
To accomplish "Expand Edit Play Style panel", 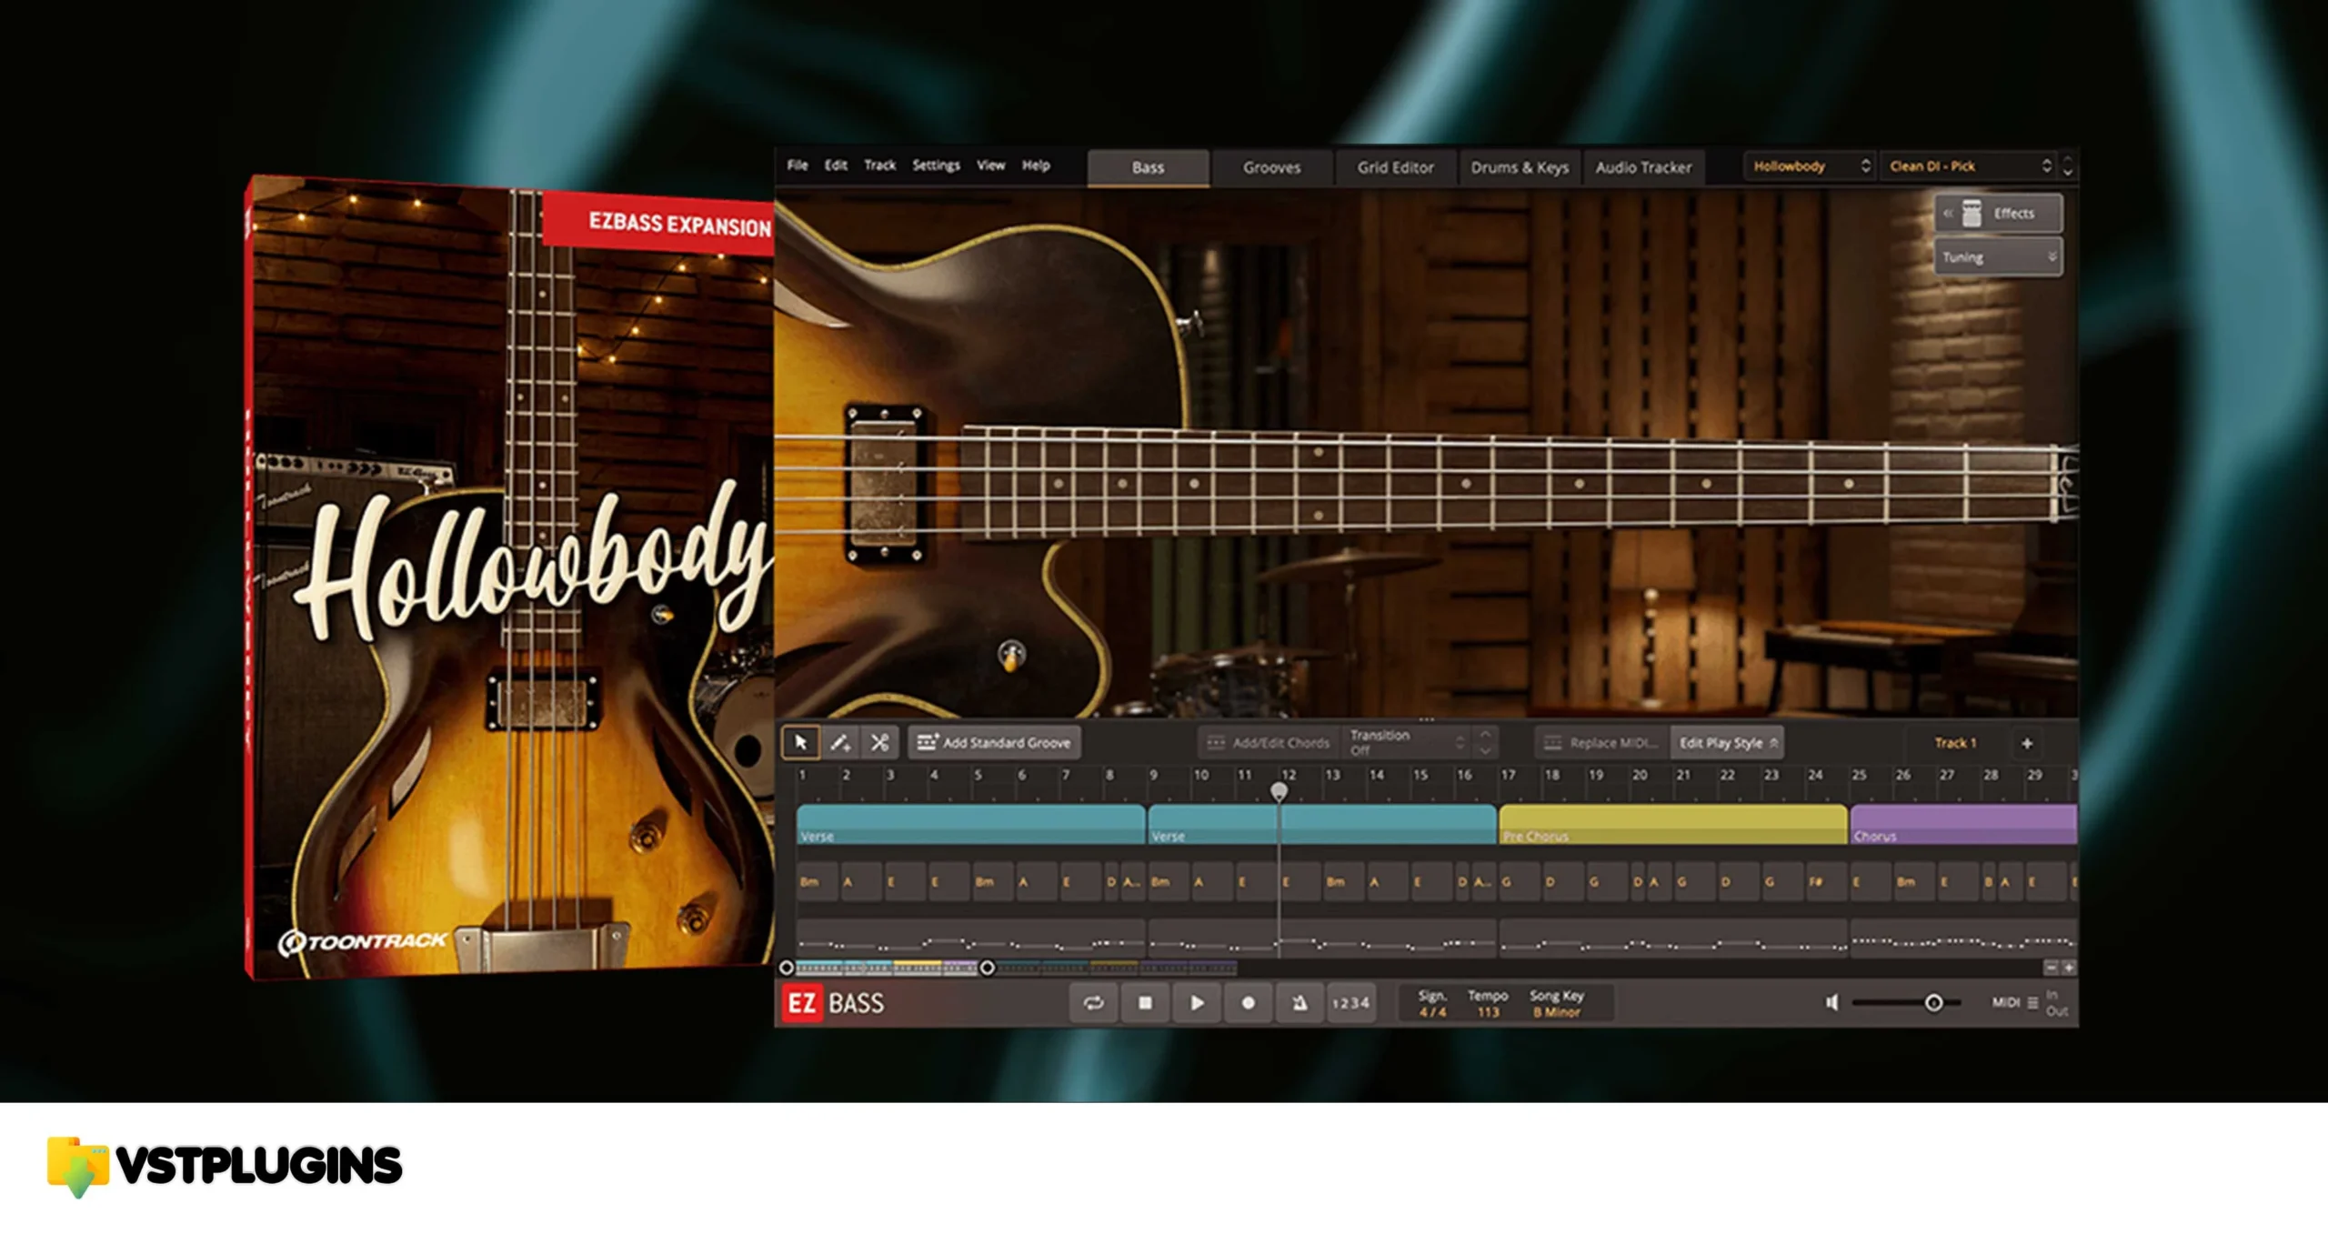I will (x=1727, y=743).
